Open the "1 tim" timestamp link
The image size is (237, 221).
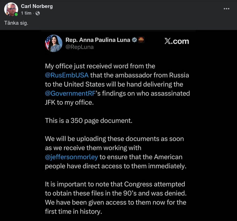click(26, 13)
